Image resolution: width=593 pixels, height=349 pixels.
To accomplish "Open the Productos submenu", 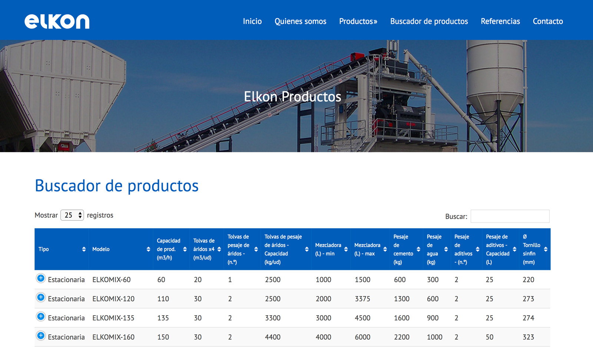I will pos(358,21).
